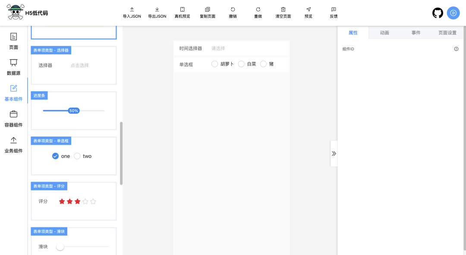Click the first red rating star

(62, 202)
